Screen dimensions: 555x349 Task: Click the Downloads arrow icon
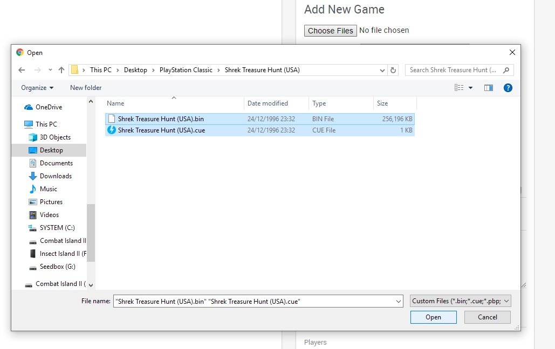33,176
